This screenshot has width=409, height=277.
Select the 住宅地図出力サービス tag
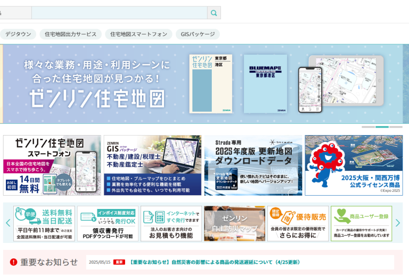pyautogui.click(x=70, y=34)
